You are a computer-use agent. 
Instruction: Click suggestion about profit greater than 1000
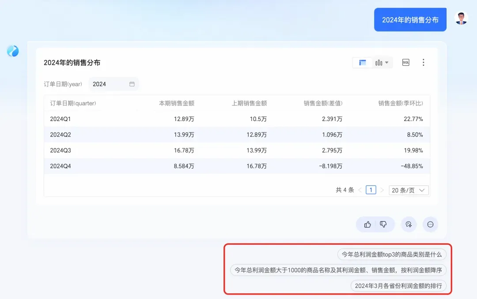[x=338, y=270]
